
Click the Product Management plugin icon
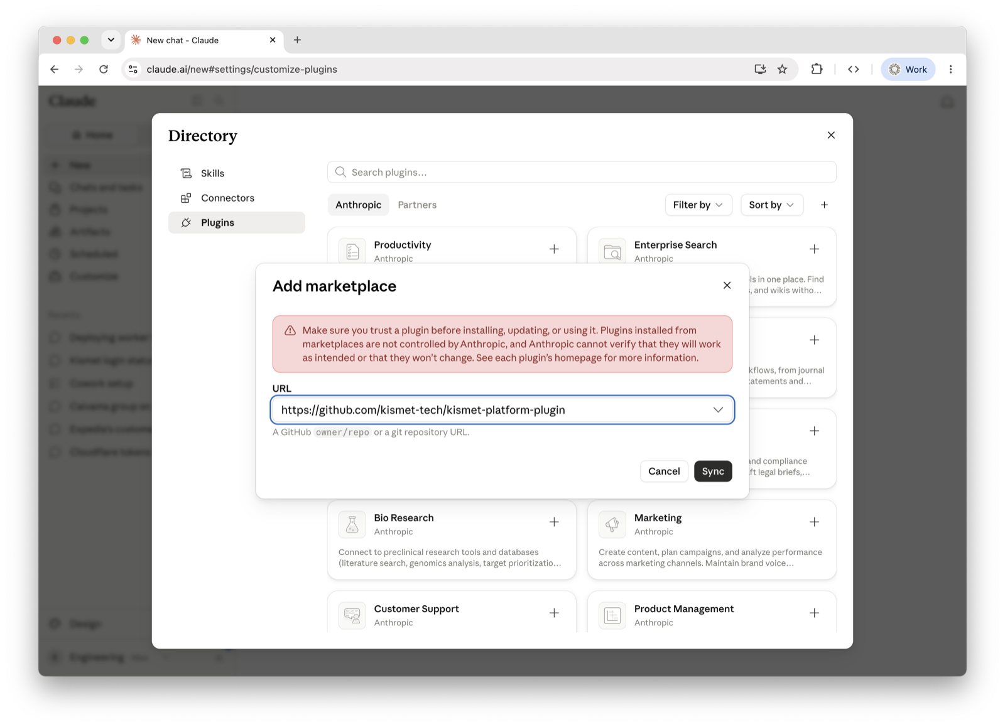(612, 615)
